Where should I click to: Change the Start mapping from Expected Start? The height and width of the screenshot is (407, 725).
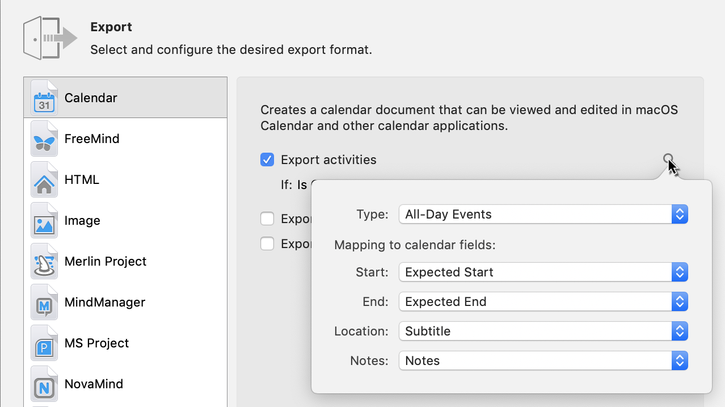point(679,272)
